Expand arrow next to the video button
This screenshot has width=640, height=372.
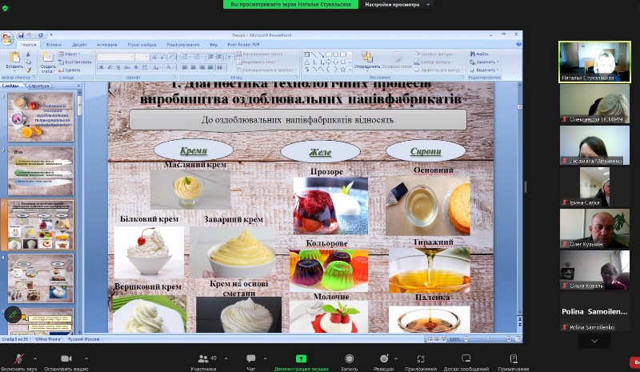pyautogui.click(x=86, y=358)
